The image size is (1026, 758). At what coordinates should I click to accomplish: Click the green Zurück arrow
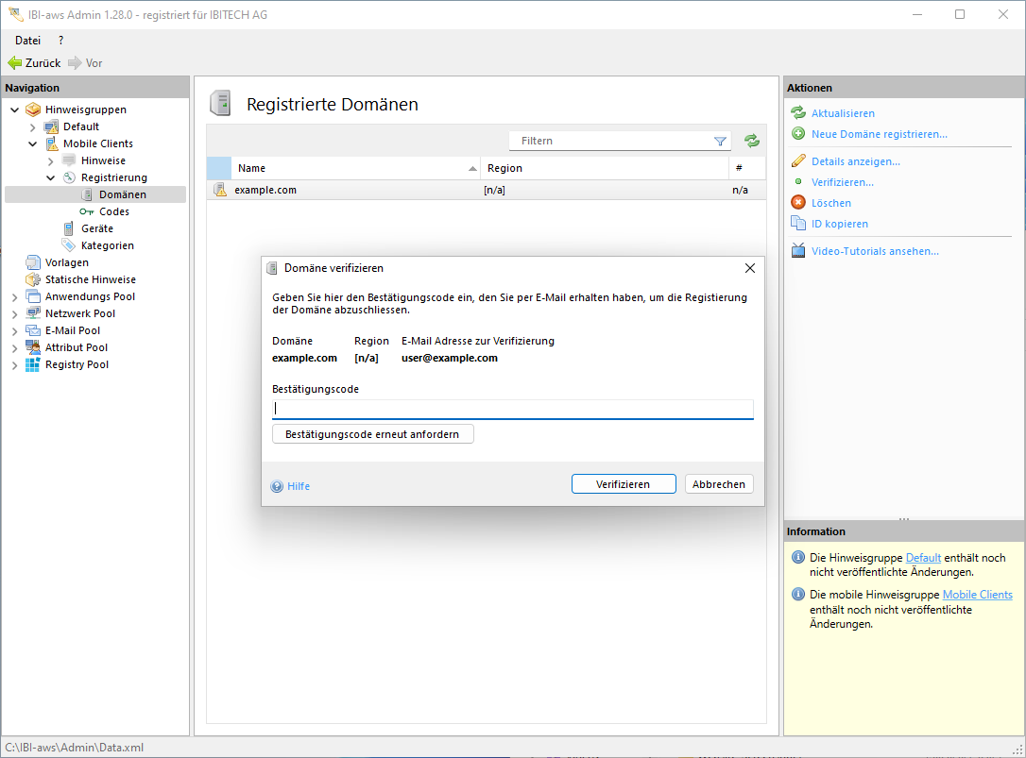15,63
